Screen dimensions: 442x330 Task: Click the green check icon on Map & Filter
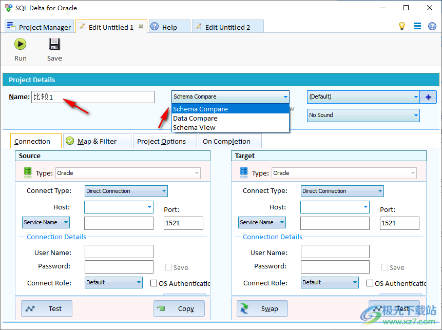click(70, 141)
